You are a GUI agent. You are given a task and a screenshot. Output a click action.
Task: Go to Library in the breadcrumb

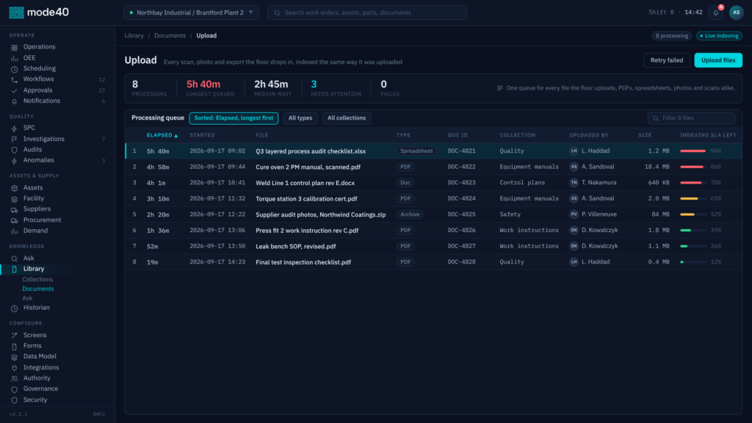pos(134,35)
